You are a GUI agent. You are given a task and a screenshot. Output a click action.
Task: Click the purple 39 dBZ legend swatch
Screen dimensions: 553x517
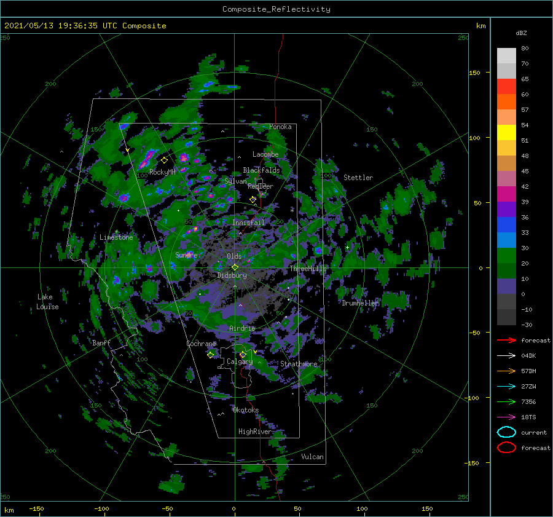coord(506,210)
